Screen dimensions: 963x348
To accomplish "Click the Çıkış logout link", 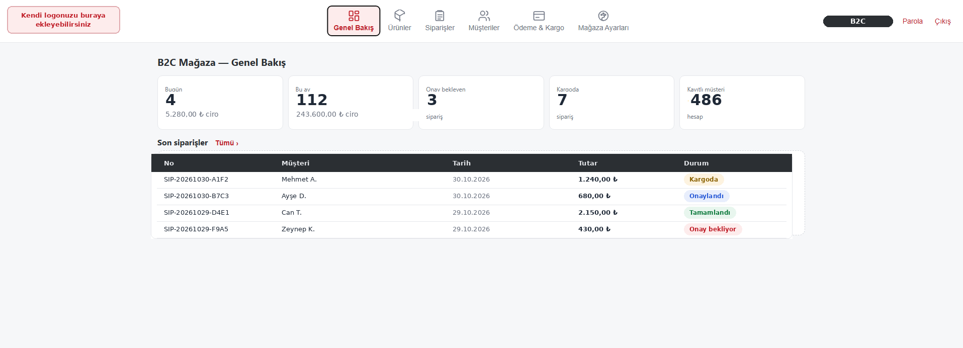I will click(942, 21).
